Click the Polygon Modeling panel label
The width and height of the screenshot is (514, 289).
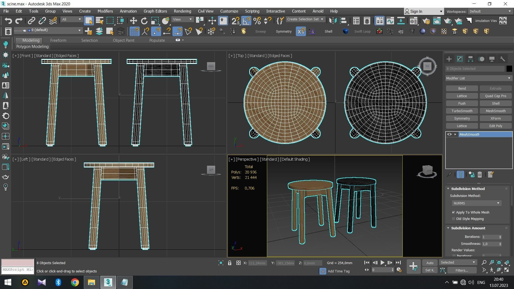coord(32,47)
